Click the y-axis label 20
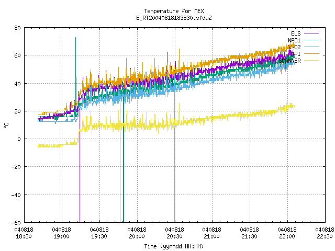Image resolution: width=335 pixels, height=251 pixels. pos(17,111)
